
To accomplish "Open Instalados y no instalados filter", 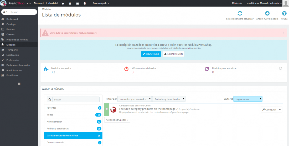I will pos(135,99).
